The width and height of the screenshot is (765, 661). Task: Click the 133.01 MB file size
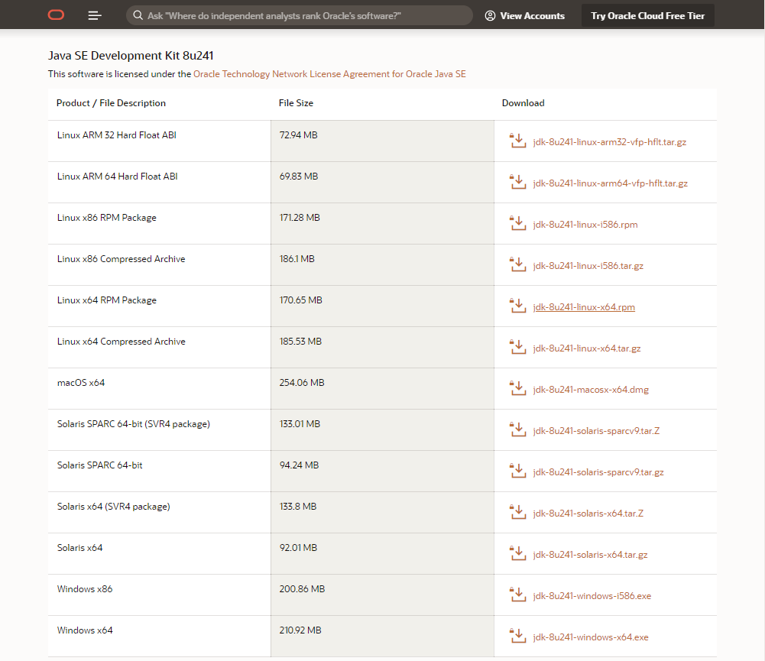click(300, 424)
